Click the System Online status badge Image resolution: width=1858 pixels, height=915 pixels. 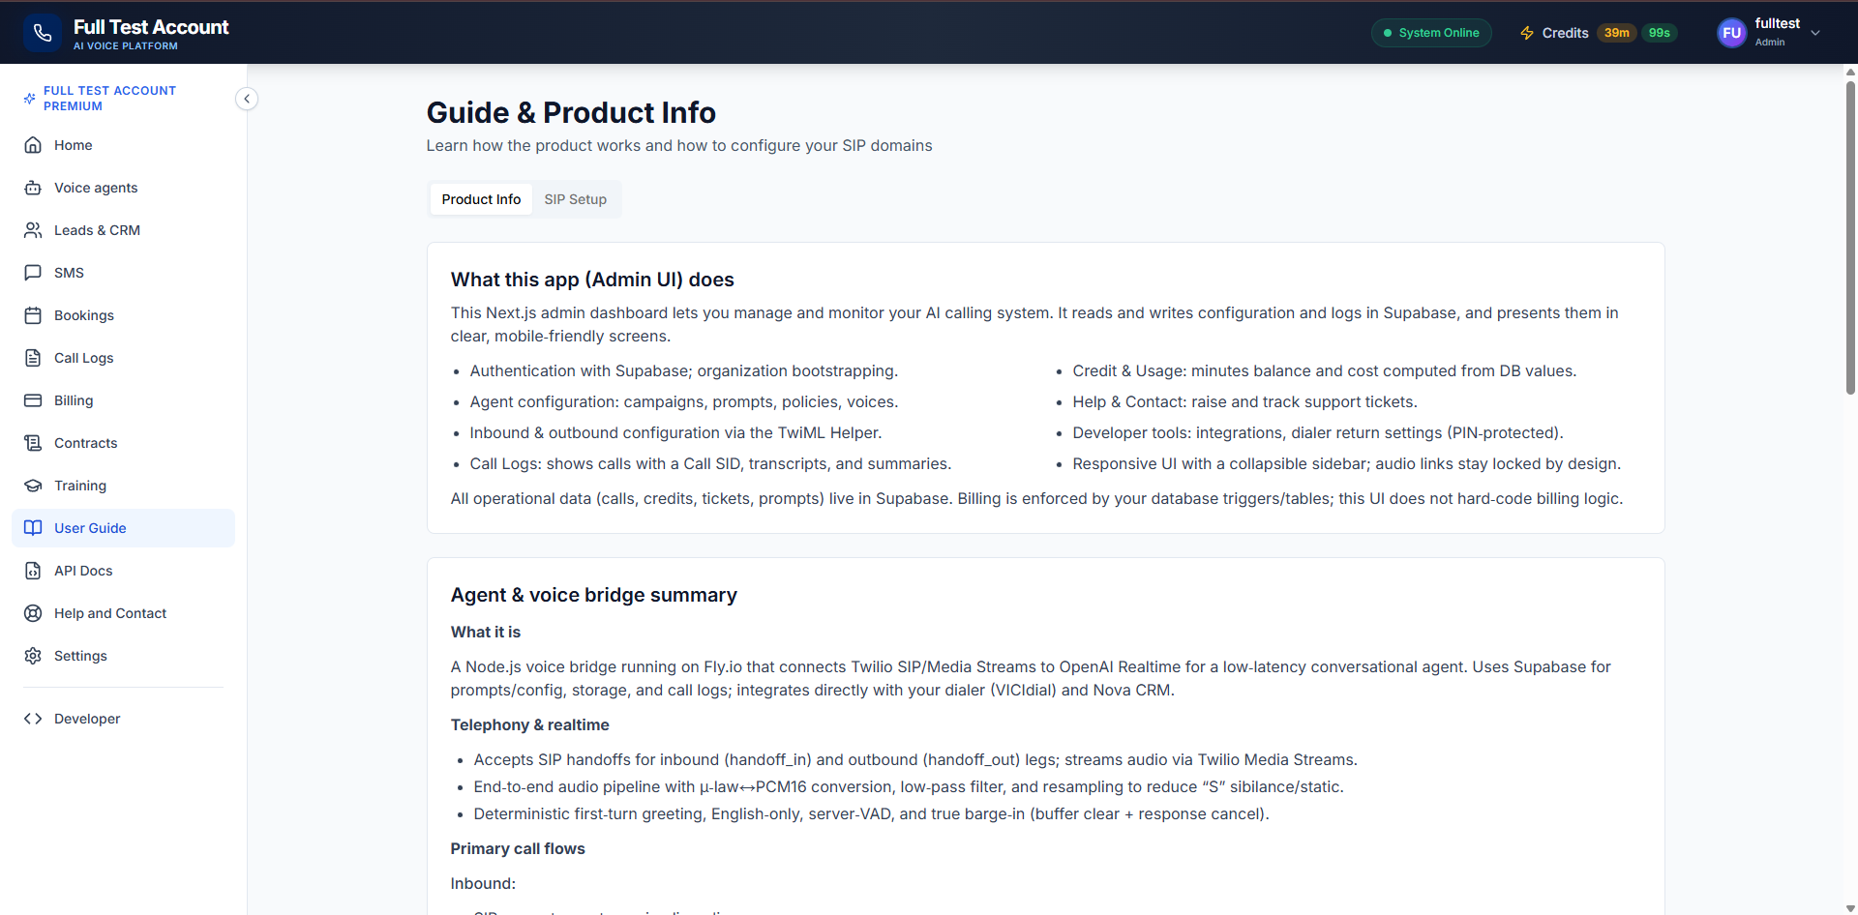[x=1431, y=33]
